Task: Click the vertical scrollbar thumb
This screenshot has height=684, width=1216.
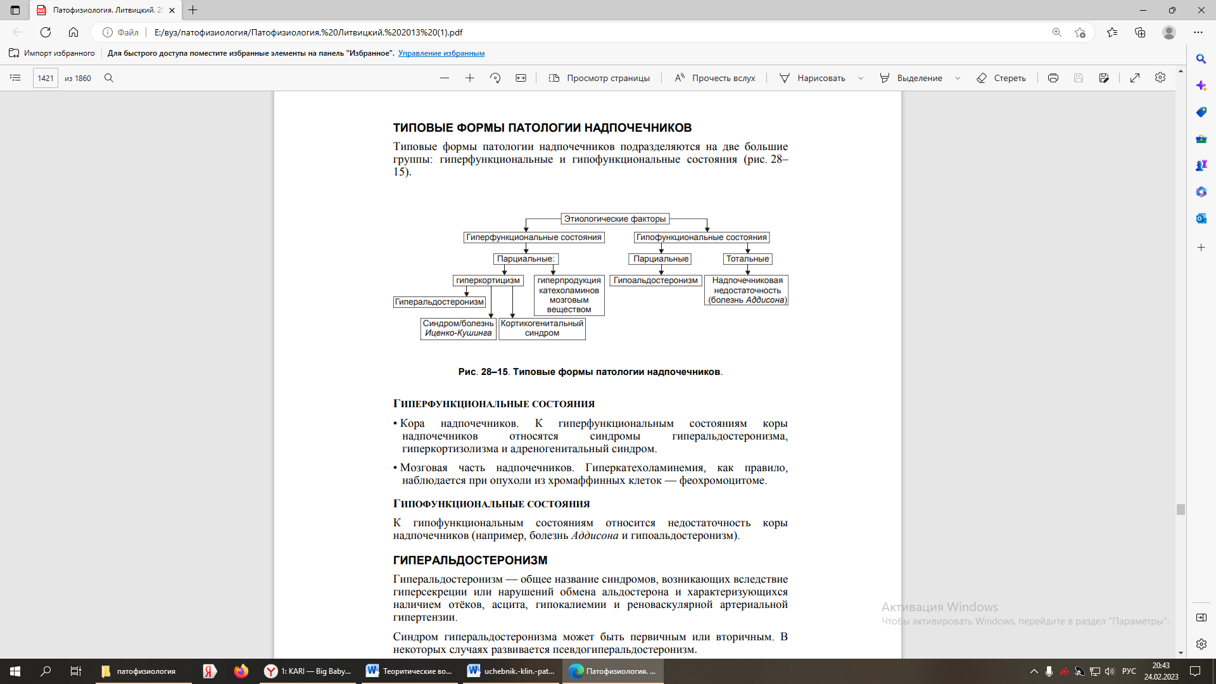Action: [1181, 509]
